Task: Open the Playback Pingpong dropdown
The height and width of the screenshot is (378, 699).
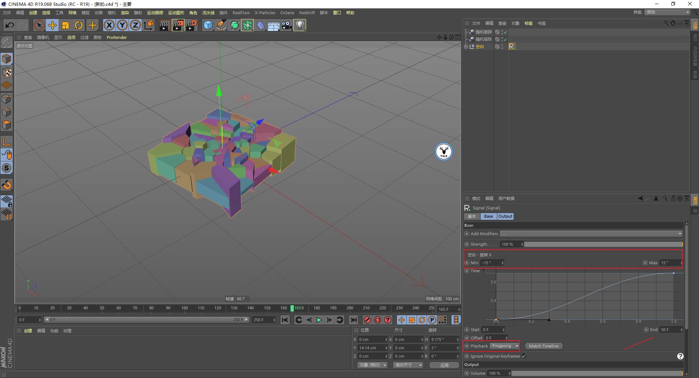Action: tap(504, 346)
